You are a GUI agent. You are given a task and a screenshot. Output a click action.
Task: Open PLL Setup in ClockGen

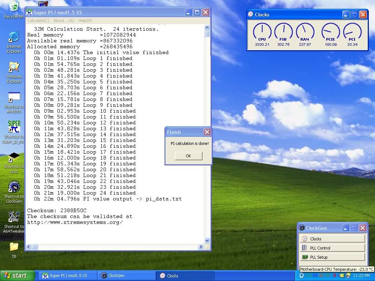(x=333, y=257)
